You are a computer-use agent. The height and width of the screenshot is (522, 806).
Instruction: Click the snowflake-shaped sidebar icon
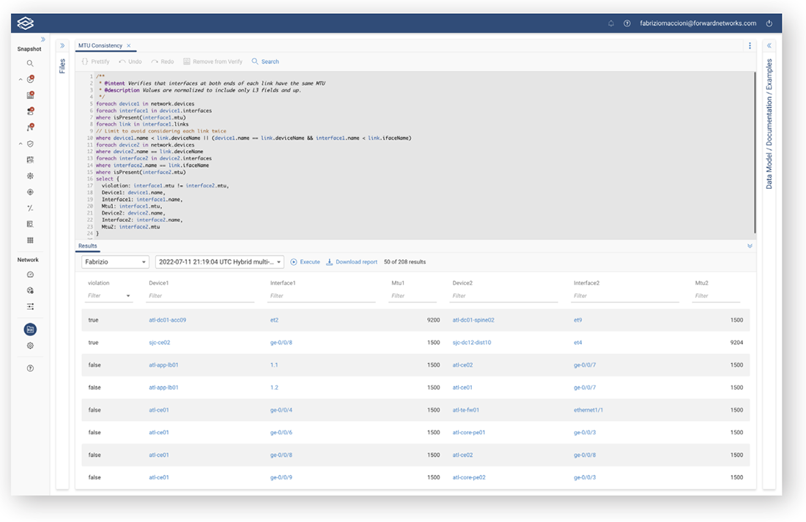(x=30, y=176)
